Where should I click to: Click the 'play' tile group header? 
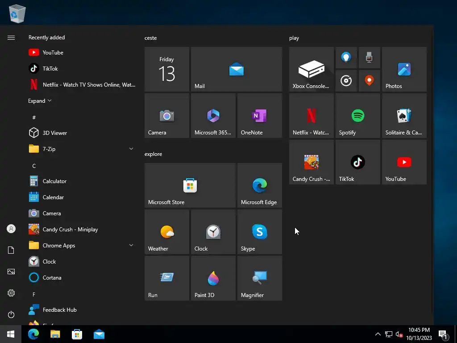[294, 38]
